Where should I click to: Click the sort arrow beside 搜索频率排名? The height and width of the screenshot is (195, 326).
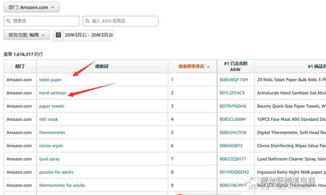click(208, 67)
